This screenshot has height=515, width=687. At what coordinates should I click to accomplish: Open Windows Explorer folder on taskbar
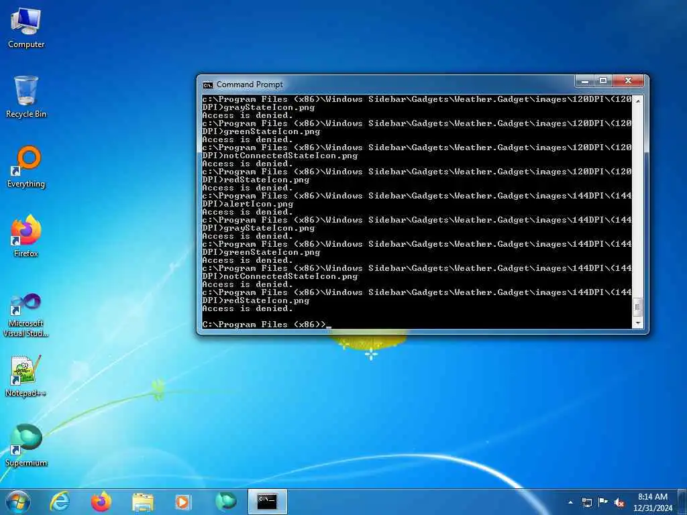coord(142,502)
